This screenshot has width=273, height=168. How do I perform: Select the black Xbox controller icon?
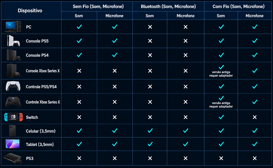click(x=13, y=102)
